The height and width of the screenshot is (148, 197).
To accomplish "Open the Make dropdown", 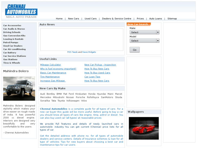I will [144, 32].
